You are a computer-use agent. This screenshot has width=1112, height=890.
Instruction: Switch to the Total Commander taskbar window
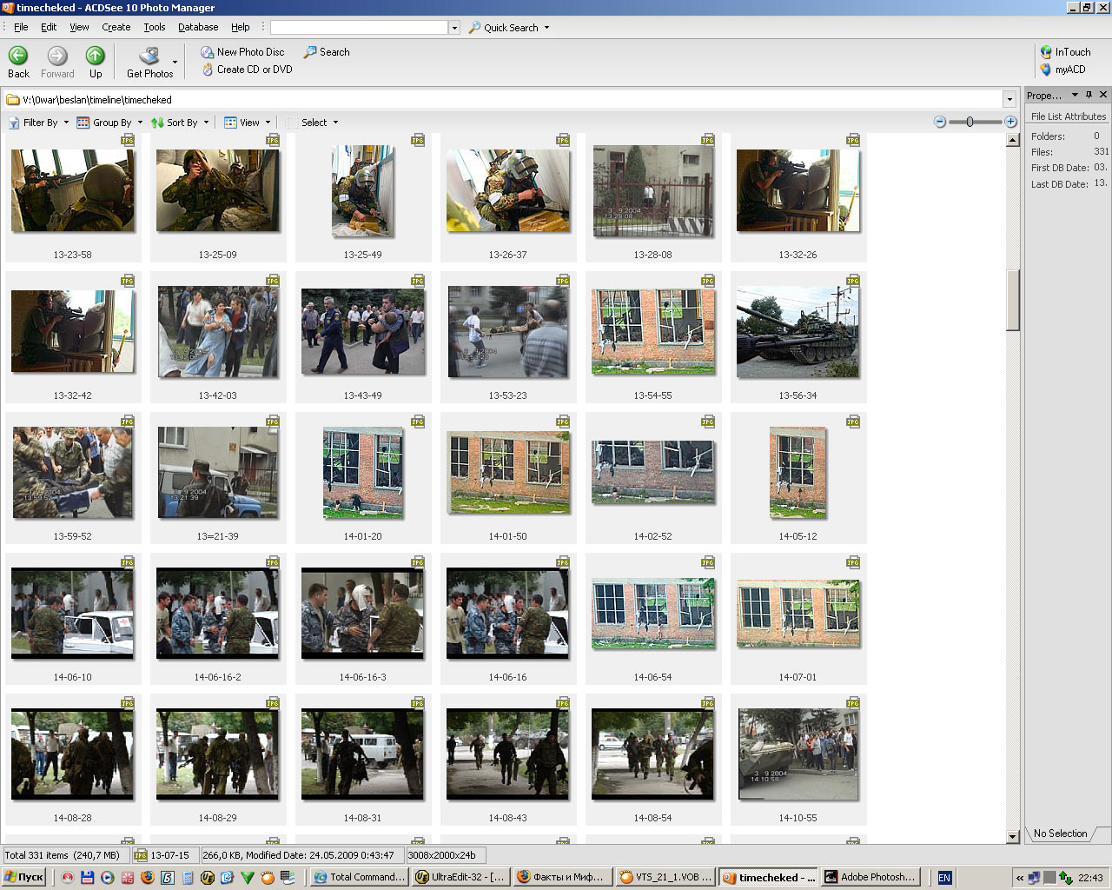[x=359, y=877]
